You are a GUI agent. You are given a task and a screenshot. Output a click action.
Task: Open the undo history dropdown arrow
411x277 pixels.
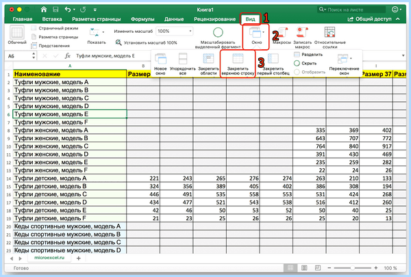tap(75, 10)
